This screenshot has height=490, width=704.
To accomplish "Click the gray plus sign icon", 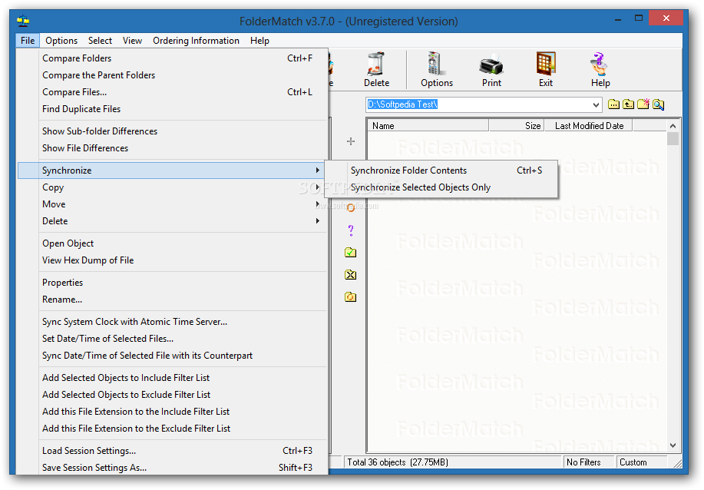I will [351, 141].
